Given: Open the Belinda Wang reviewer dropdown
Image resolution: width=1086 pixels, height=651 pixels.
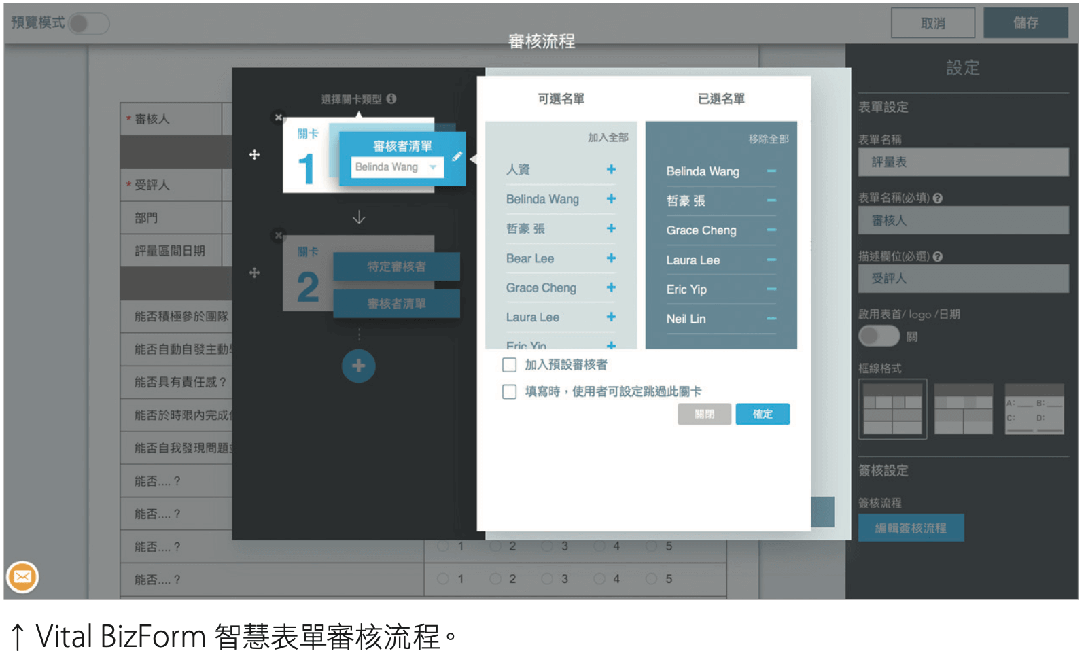Looking at the screenshot, I should (397, 167).
